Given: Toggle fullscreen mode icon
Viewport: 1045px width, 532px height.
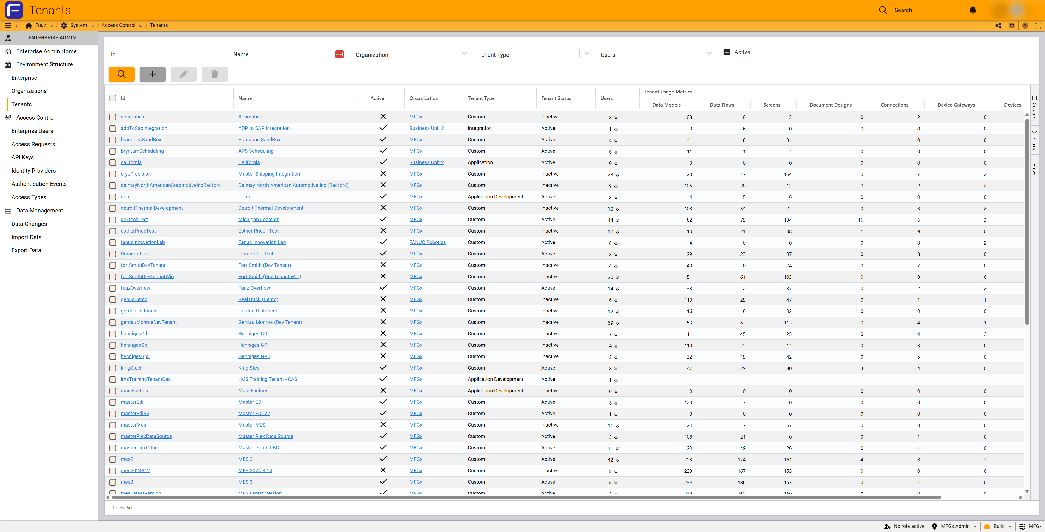Looking at the screenshot, I should coord(1038,25).
